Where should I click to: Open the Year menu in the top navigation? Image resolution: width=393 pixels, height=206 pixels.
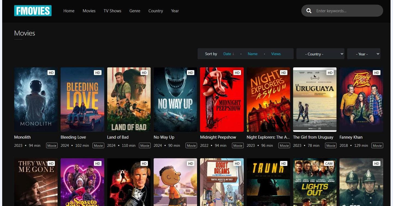(x=175, y=11)
